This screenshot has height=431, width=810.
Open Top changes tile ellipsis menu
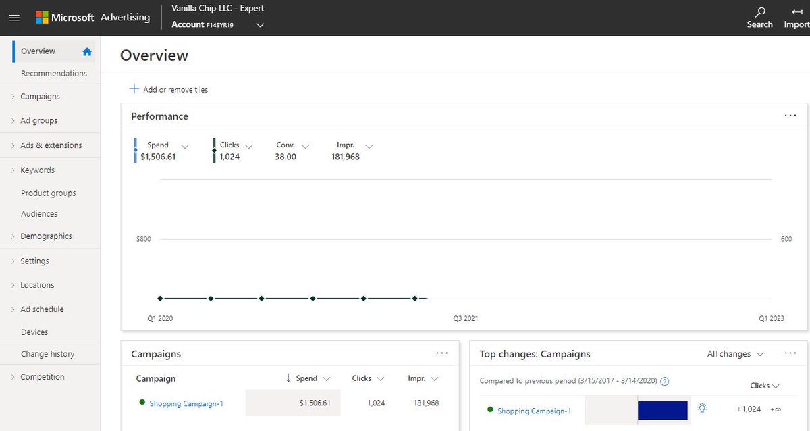pyautogui.click(x=790, y=353)
